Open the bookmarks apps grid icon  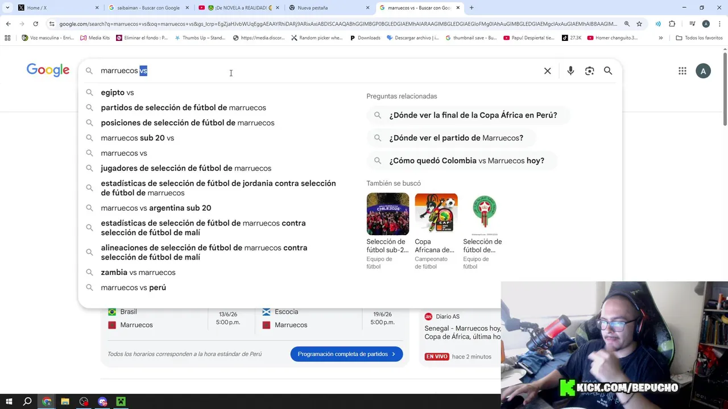click(7, 38)
